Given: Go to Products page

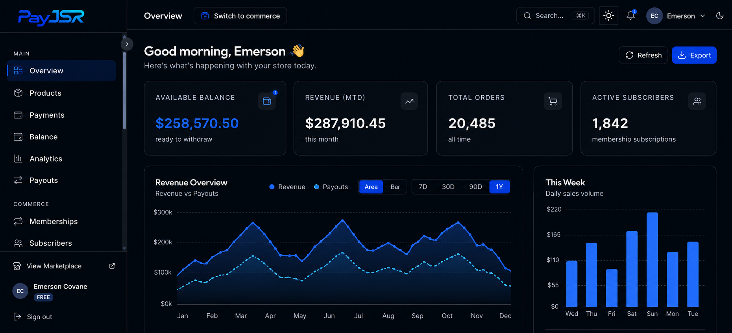Looking at the screenshot, I should tap(61, 93).
